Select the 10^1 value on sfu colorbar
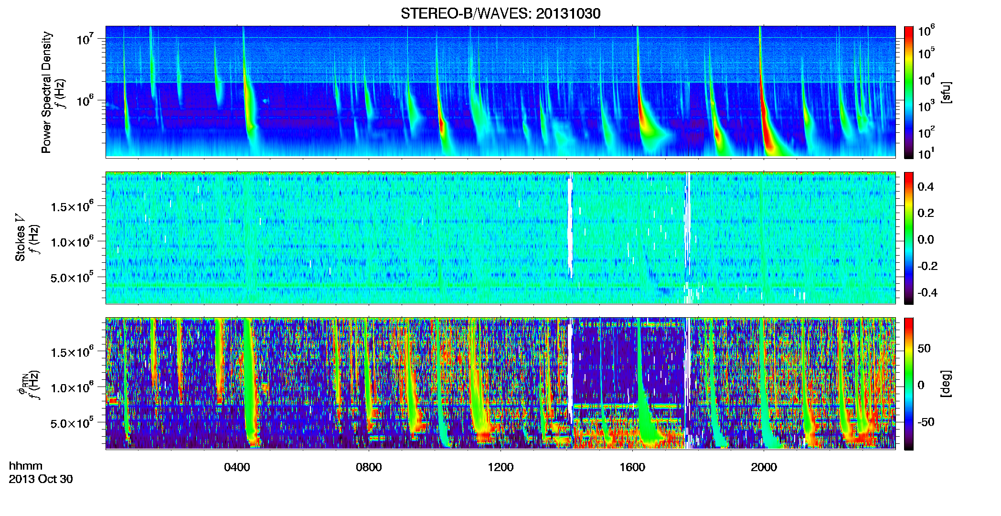Viewport: 1001px width, 516px height. click(x=926, y=154)
